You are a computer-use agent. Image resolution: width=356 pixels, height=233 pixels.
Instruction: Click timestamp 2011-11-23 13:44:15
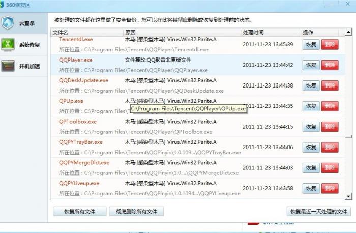[x=268, y=127]
